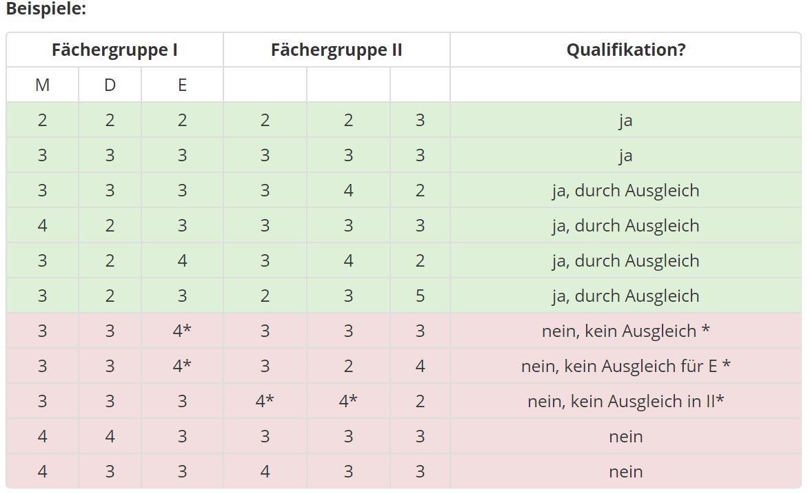Click "nein, kein Ausgleich in II*" cell
Viewport: 808px width, 494px height.
[x=625, y=401]
